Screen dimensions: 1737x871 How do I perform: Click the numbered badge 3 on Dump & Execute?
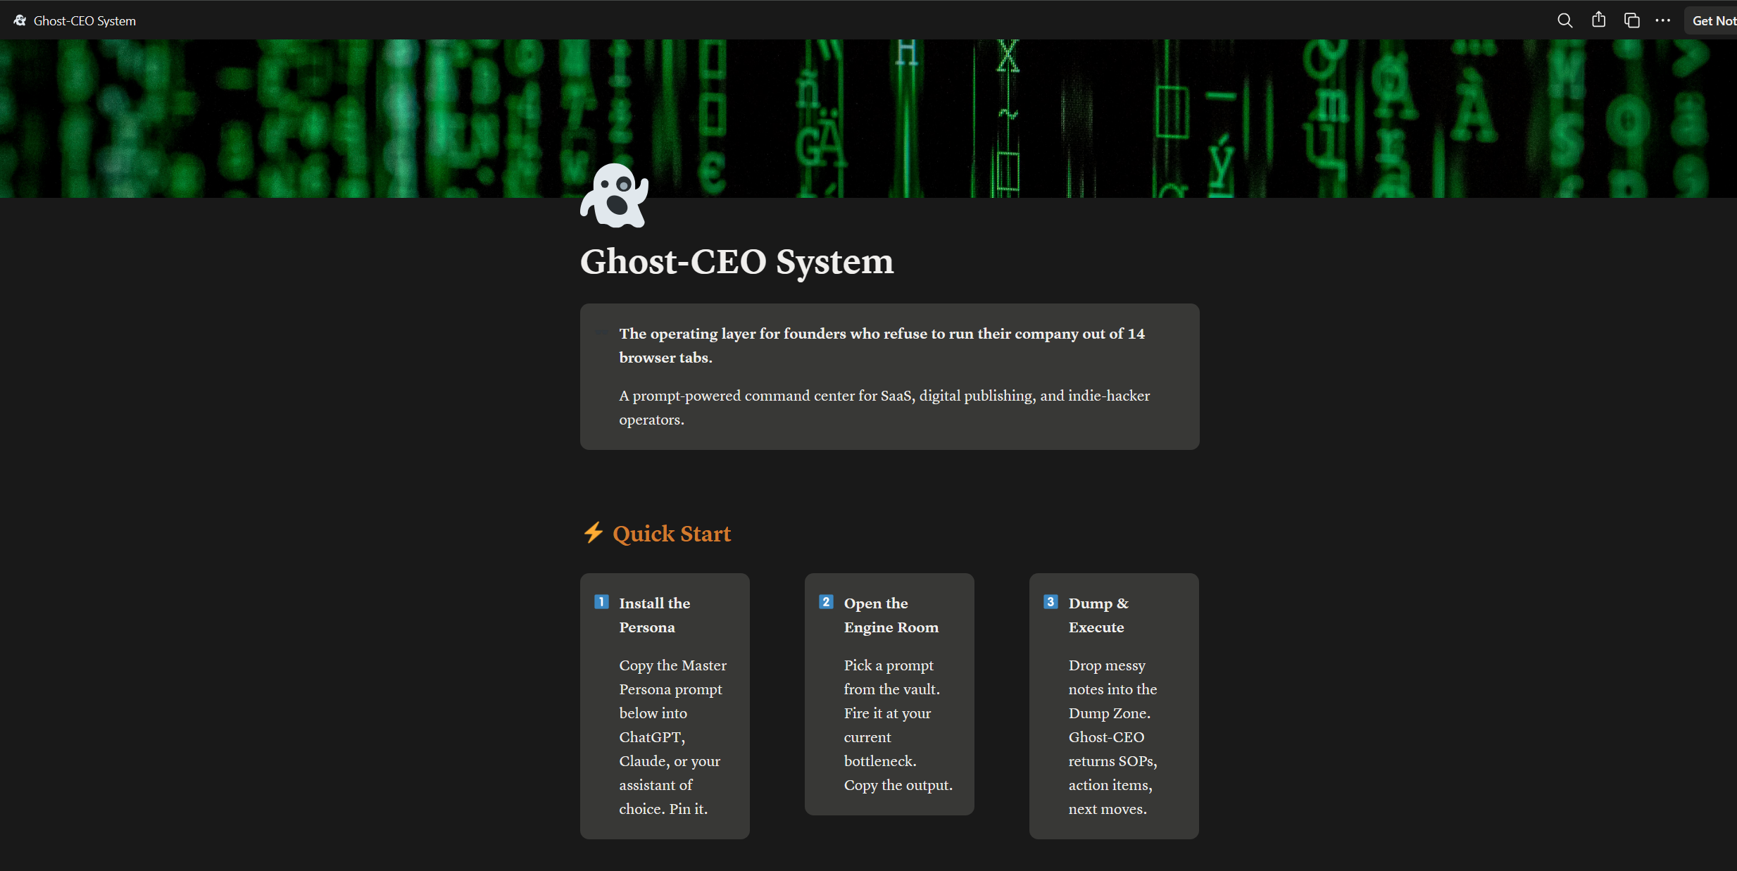[1050, 601]
